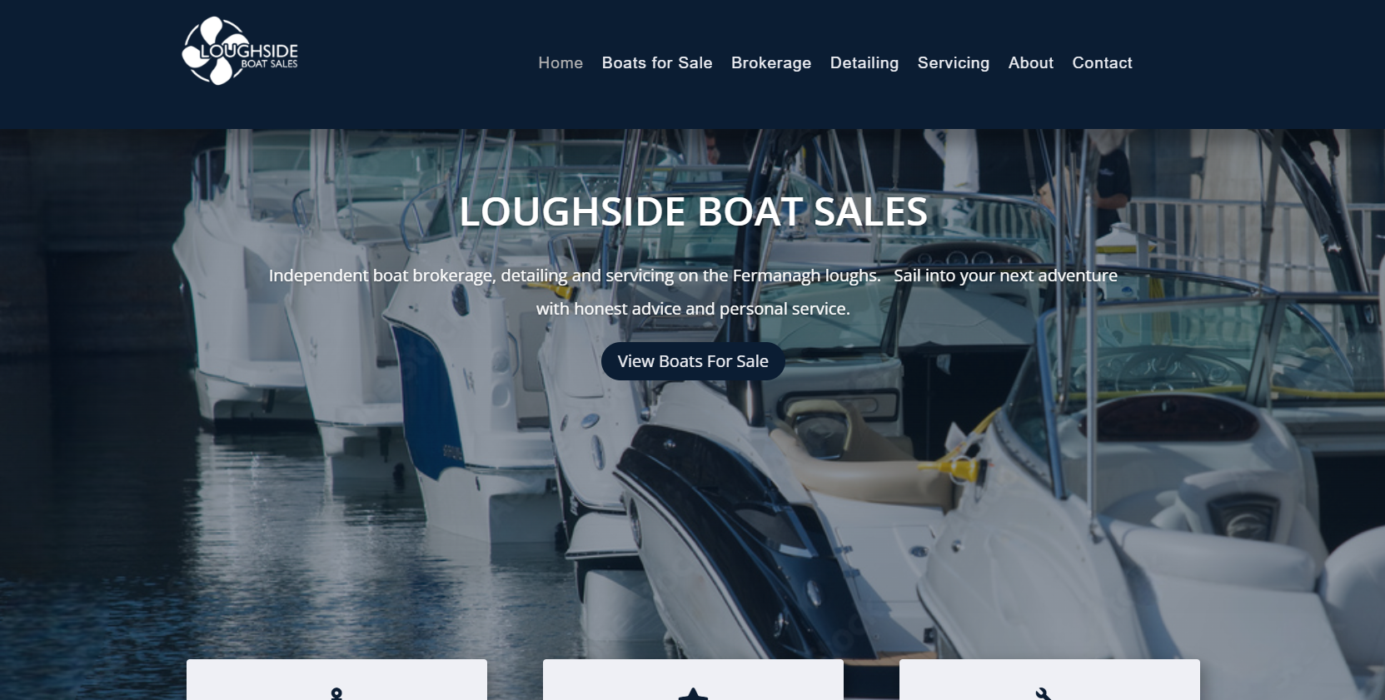Screen dimensions: 1385x700
Task: Click the LOUGHSIDE BOAT SALES hero heading
Action: click(693, 211)
